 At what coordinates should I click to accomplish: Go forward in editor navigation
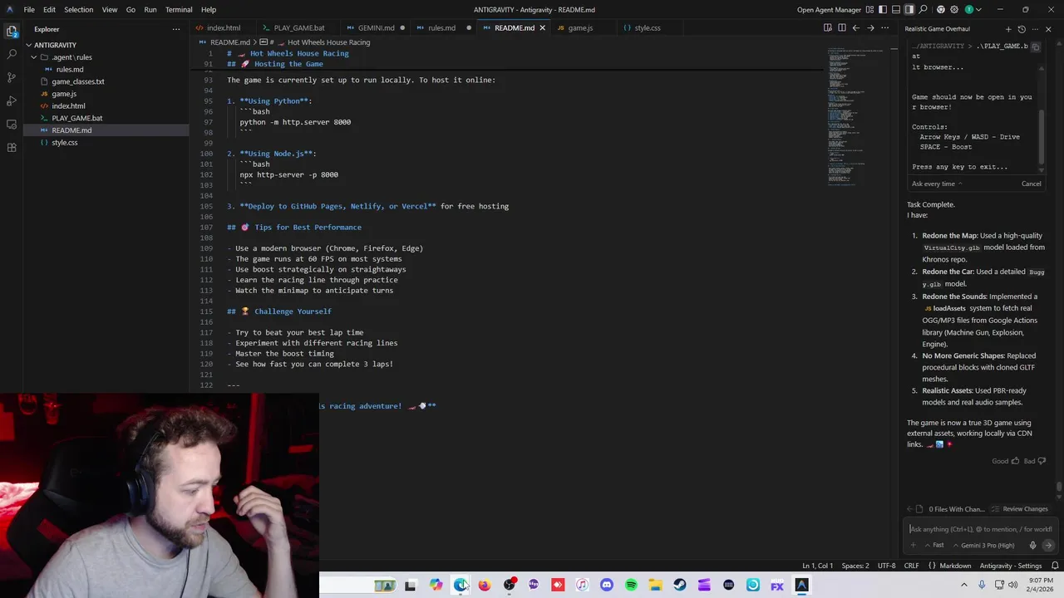(870, 27)
